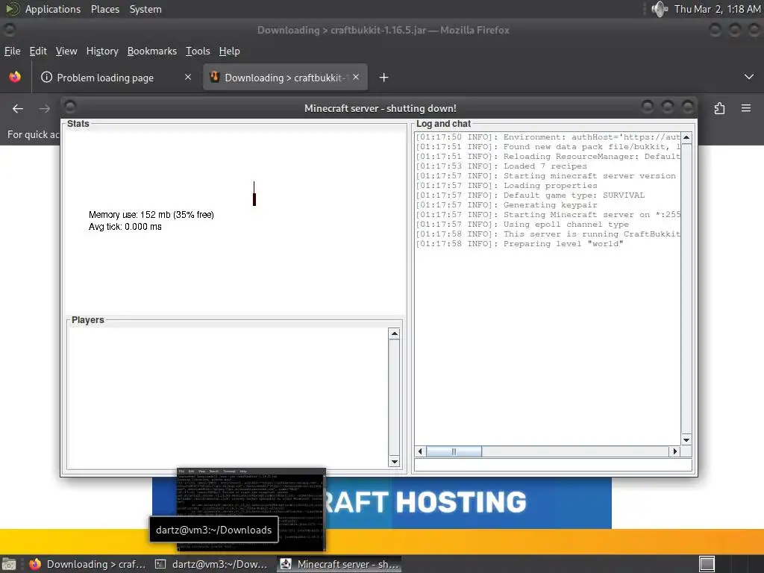Click the Applications menu logo icon

(12, 9)
